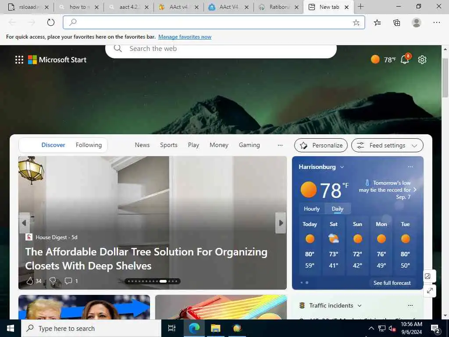The image size is (449, 337).
Task: Show hidden system tray icons
Action: (371, 329)
